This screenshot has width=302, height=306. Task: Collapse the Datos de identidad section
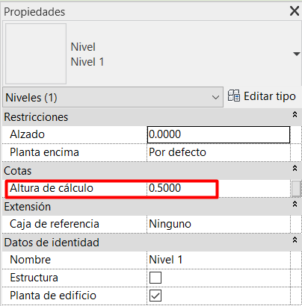pos(295,240)
